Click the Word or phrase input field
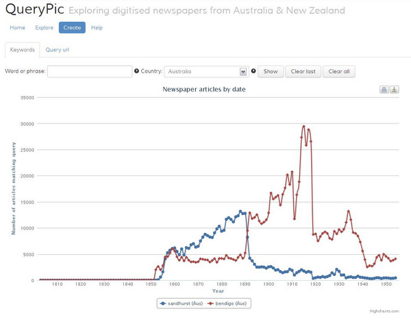 coord(89,71)
